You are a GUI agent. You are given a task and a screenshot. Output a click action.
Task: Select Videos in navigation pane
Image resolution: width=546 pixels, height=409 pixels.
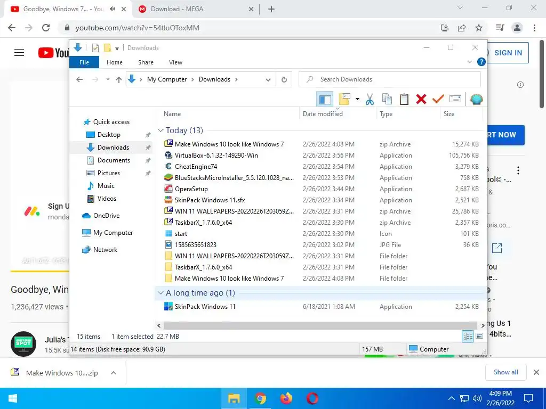point(107,199)
